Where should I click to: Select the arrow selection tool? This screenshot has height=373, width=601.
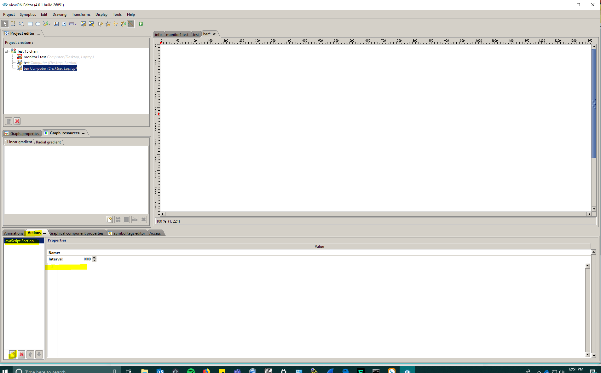(x=5, y=24)
